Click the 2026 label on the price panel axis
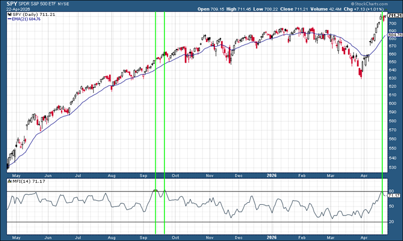The width and height of the screenshot is (403, 241). pyautogui.click(x=271, y=174)
